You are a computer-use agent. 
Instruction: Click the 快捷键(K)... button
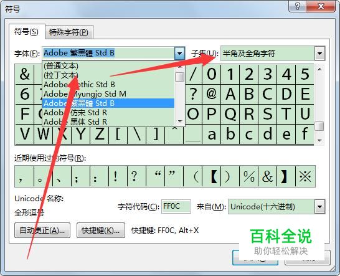[x=101, y=231]
